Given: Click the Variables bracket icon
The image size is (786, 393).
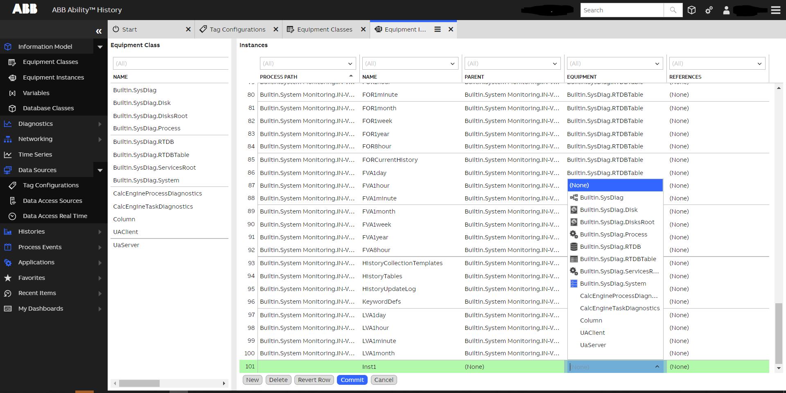Looking at the screenshot, I should (x=12, y=93).
